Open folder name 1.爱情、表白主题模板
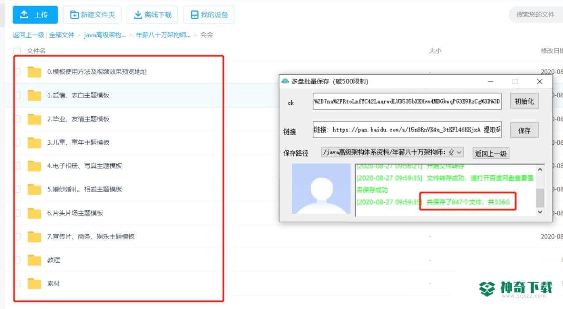The image size is (563, 309). pyautogui.click(x=78, y=95)
